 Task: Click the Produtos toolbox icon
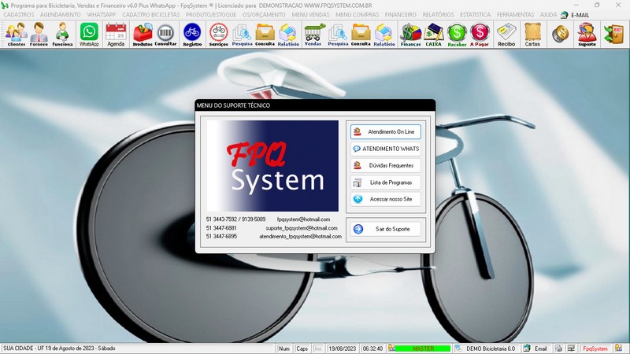click(x=142, y=34)
